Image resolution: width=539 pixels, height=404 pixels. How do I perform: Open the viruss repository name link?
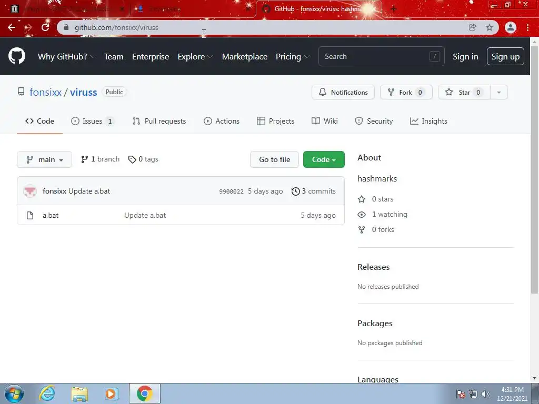[x=84, y=92]
